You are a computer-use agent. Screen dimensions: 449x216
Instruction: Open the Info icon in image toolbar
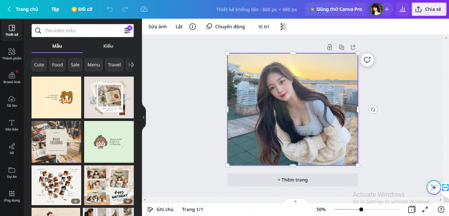tap(192, 27)
